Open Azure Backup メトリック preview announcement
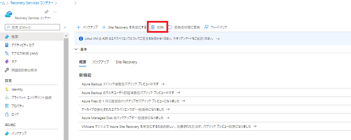The image size is (351, 140). coord(120,84)
